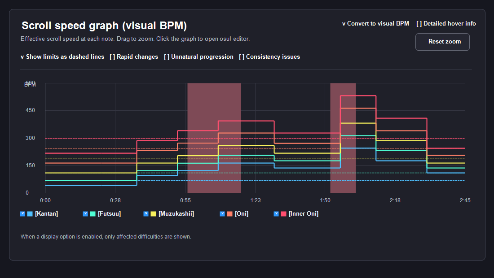
Task: Click the red Inner Oni color swatch
Action: (283, 214)
